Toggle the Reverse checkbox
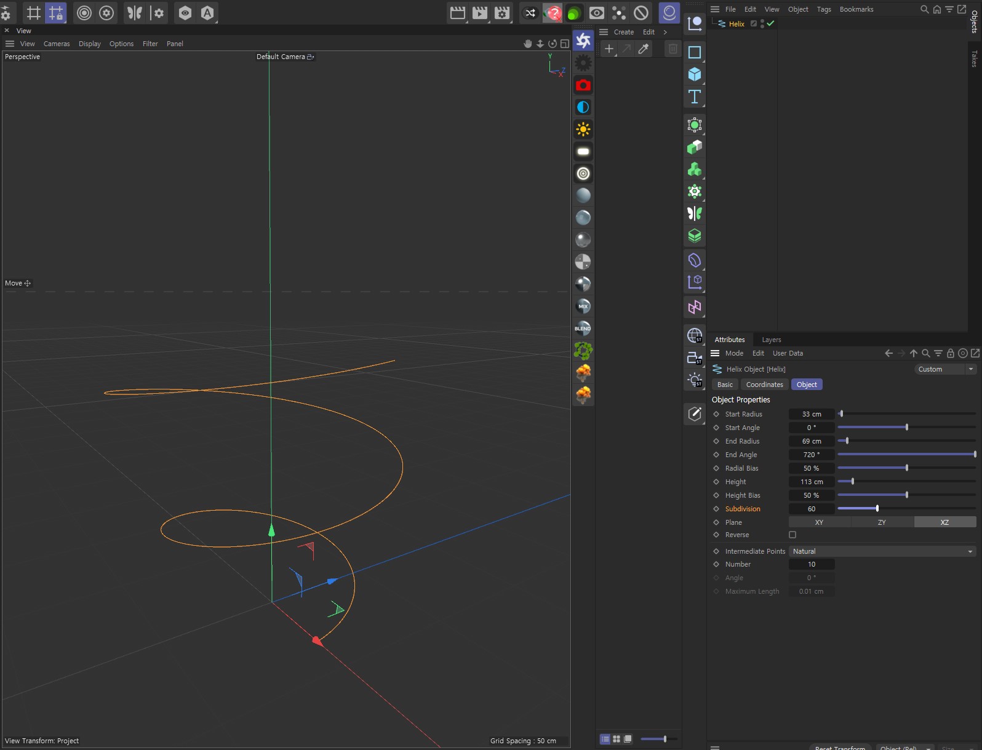This screenshot has width=982, height=750. tap(792, 535)
